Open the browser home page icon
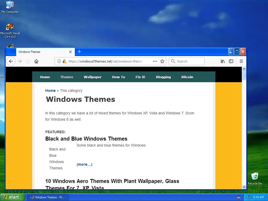This screenshot has height=201, width=268. coord(36,61)
